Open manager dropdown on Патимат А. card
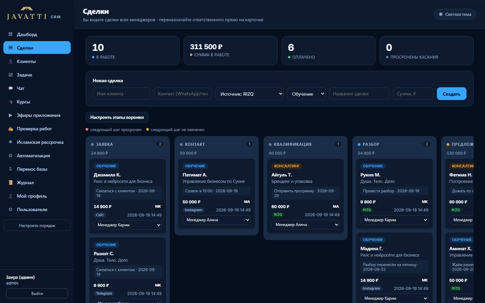The image size is (485, 303). click(217, 220)
